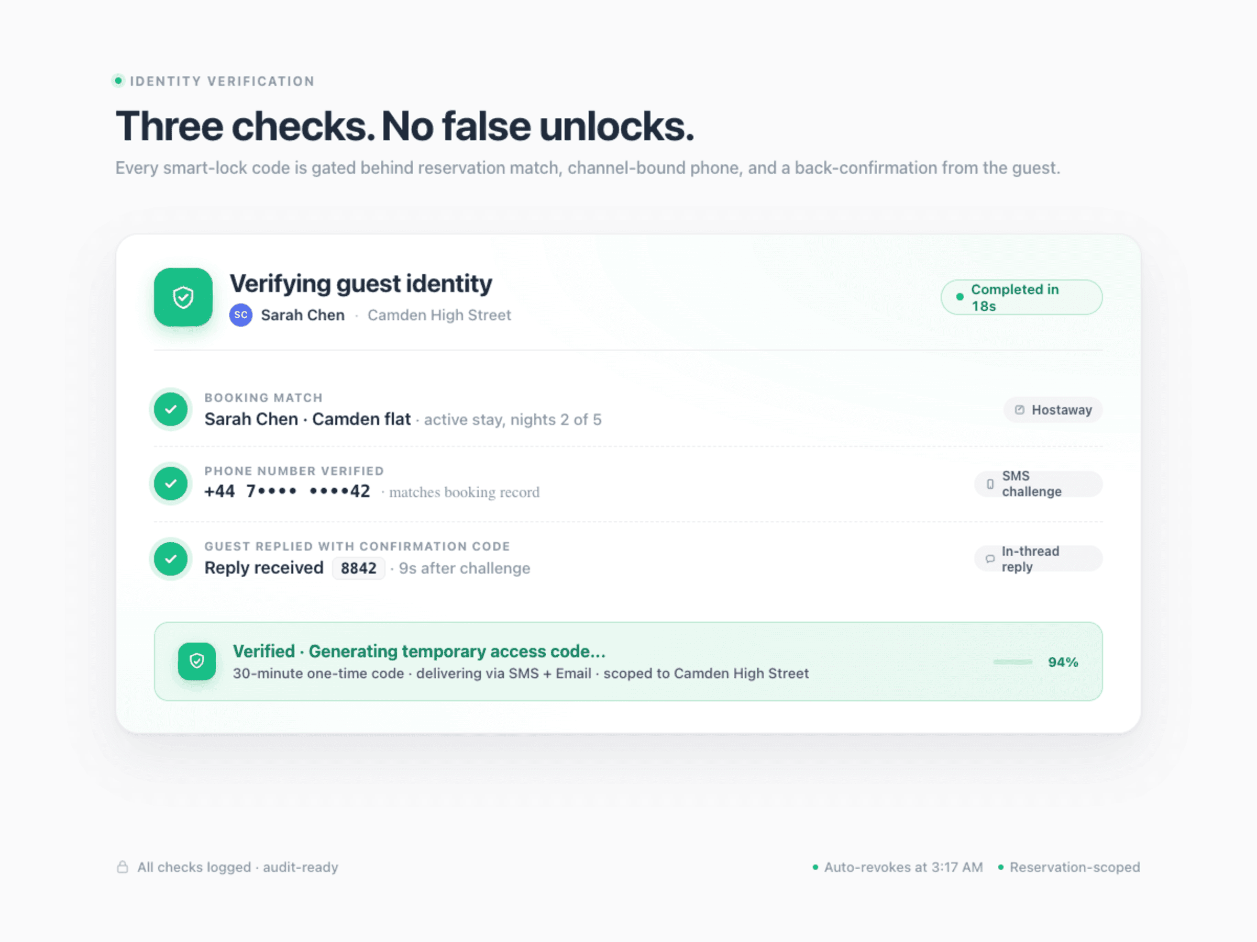The image size is (1257, 942).
Task: Click the chat bubble icon in the In-thread reply badge
Action: (990, 559)
